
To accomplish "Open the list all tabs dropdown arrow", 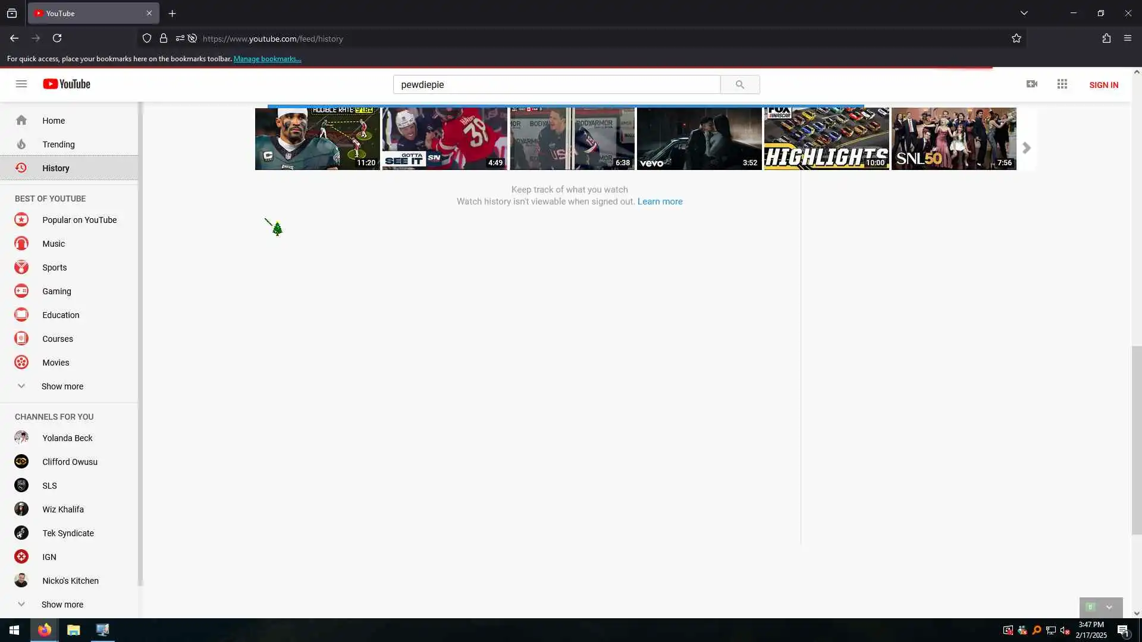I will [1024, 13].
